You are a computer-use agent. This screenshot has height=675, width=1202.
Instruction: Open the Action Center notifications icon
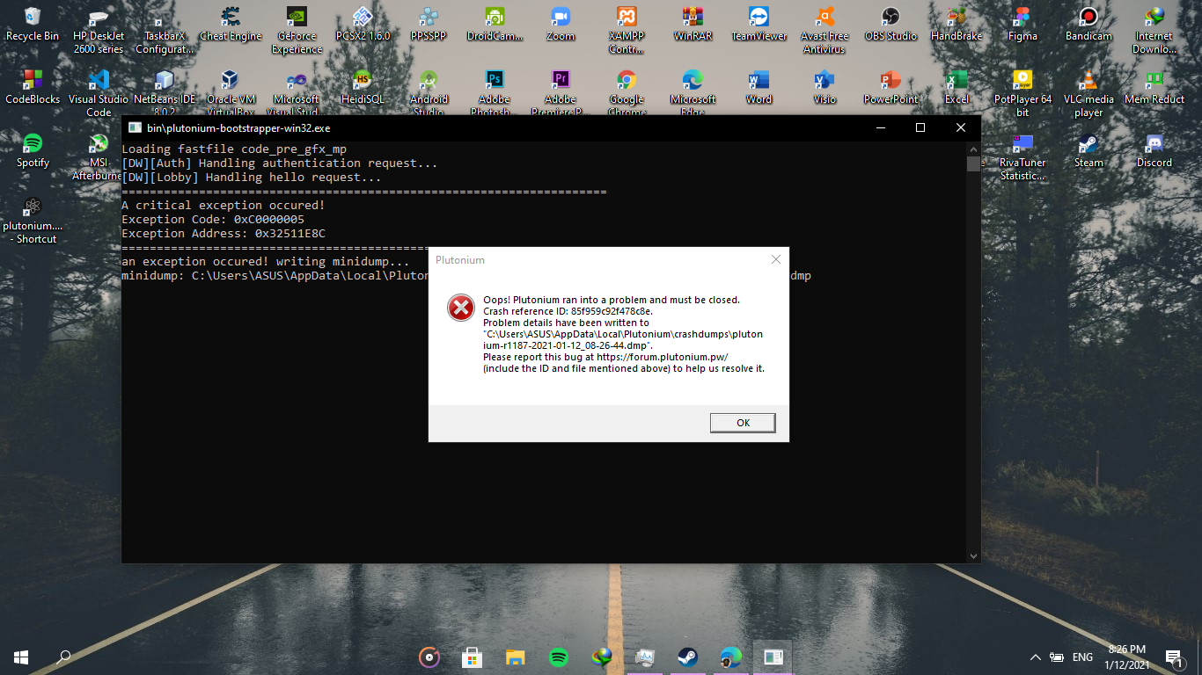(x=1173, y=657)
